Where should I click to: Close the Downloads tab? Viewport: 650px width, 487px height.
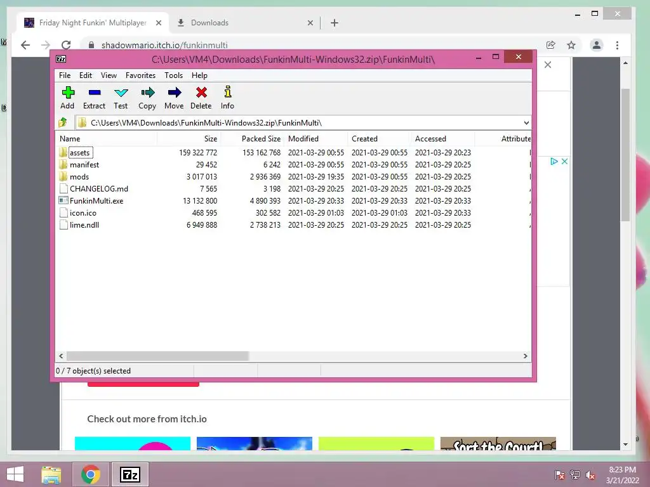point(310,23)
